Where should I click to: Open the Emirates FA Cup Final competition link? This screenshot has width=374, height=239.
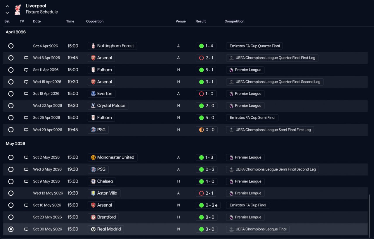click(x=247, y=205)
